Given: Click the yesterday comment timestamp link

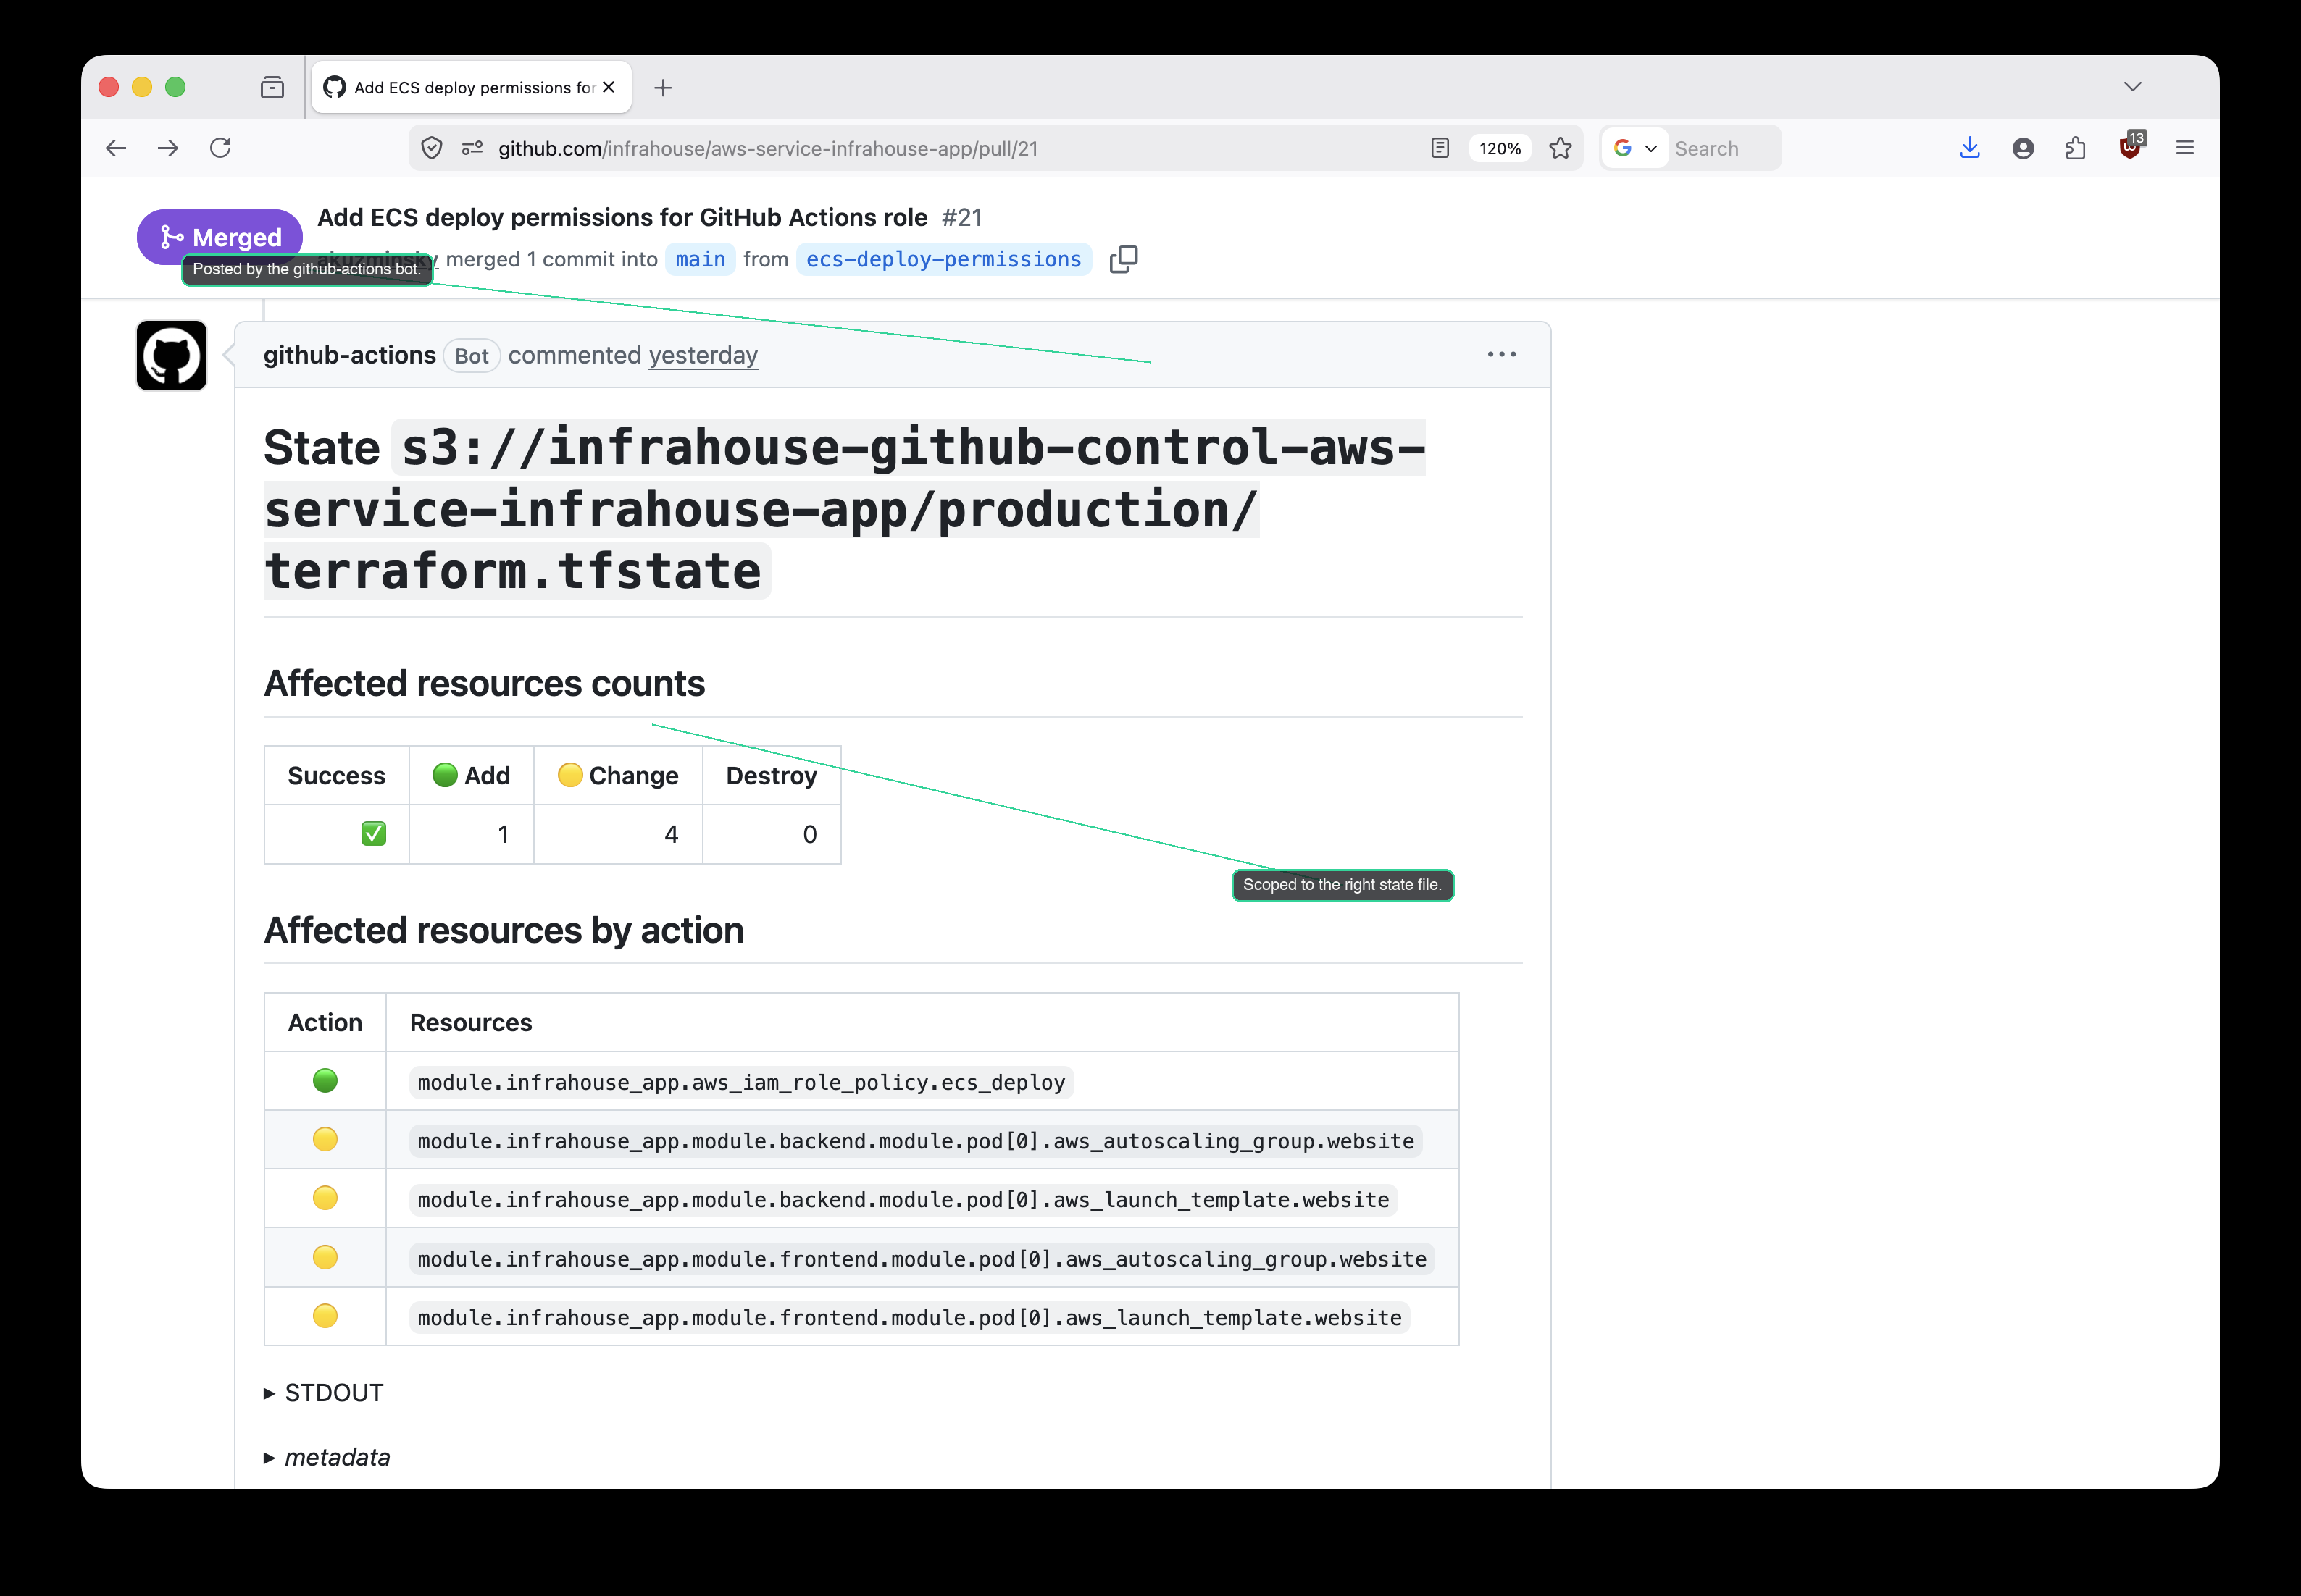Looking at the screenshot, I should pos(703,355).
